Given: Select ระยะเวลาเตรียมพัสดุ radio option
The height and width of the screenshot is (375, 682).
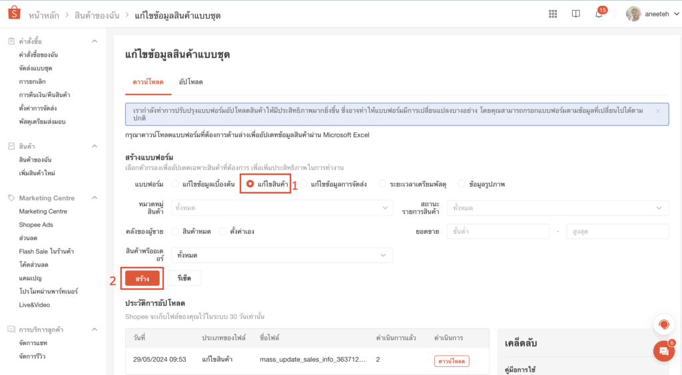Looking at the screenshot, I should click(x=382, y=184).
